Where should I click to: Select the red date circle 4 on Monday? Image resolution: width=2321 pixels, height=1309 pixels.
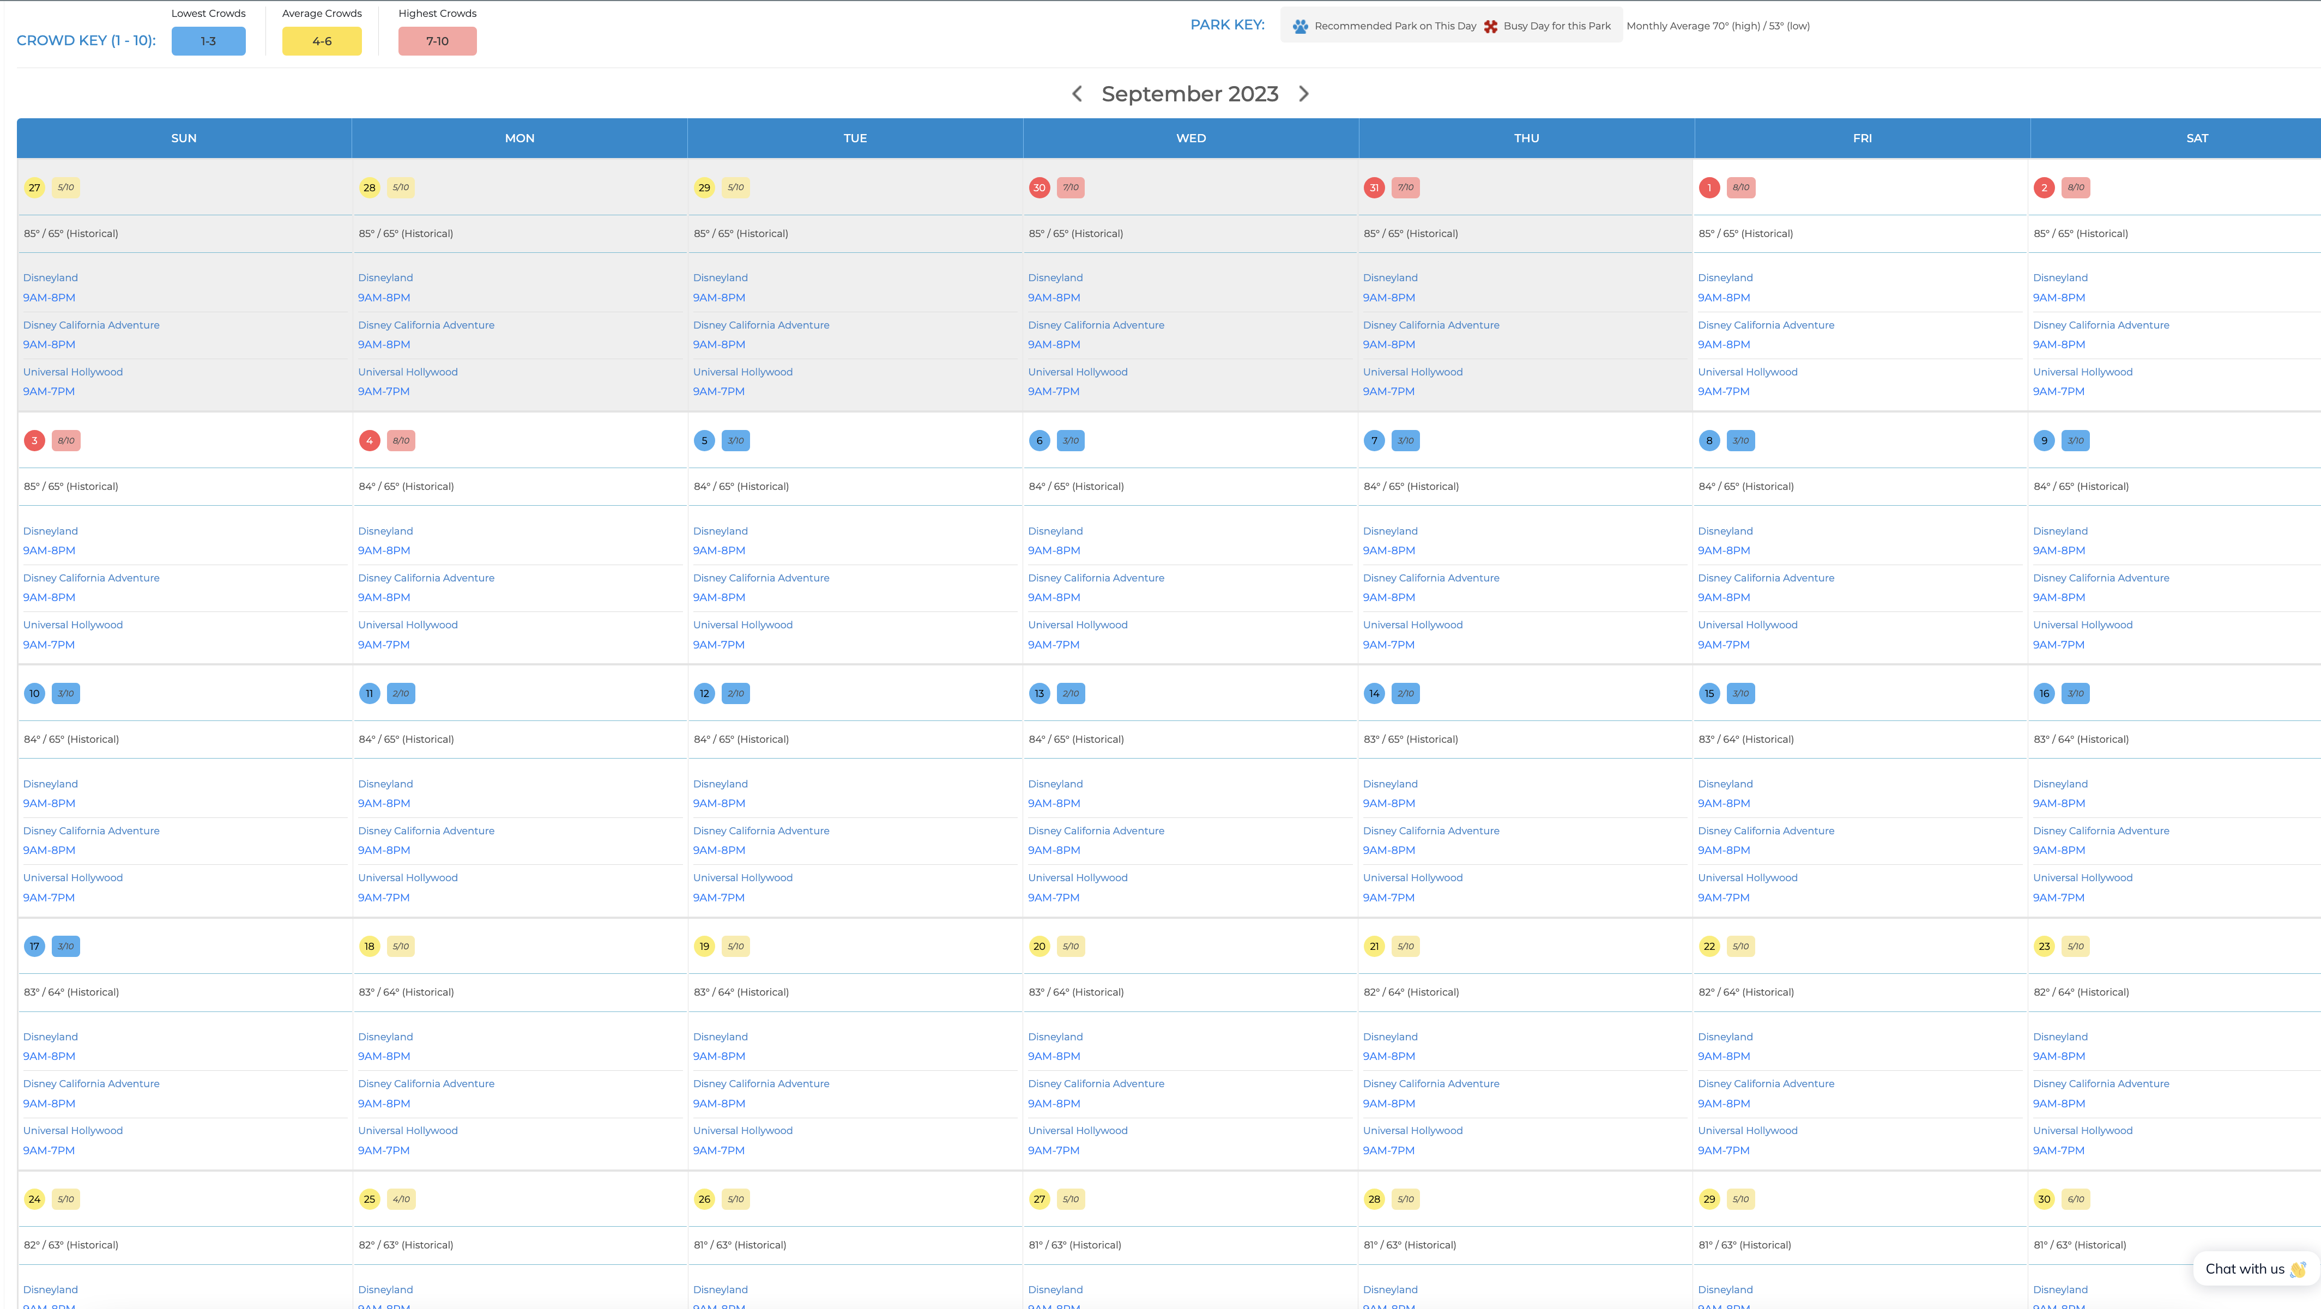pos(370,440)
